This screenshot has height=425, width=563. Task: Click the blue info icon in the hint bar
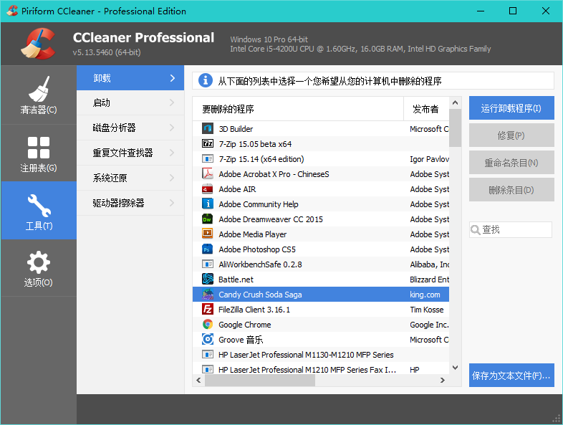[x=206, y=80]
